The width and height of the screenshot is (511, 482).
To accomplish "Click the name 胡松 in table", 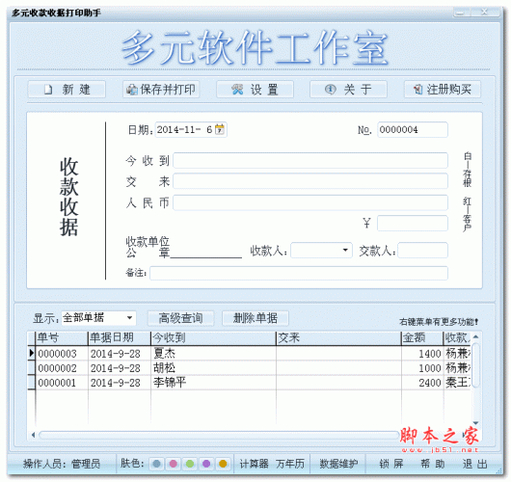I will tap(165, 368).
